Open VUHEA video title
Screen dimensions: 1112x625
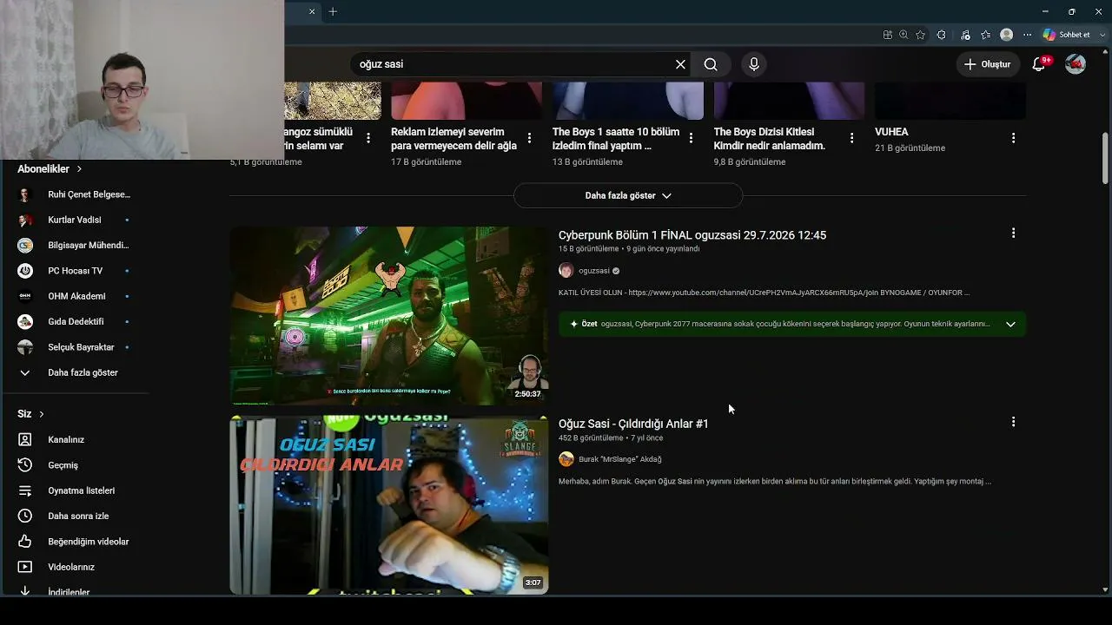(x=891, y=132)
